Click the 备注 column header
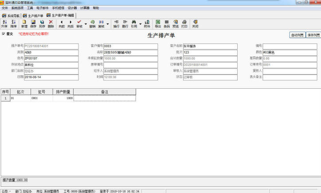 coord(105,92)
